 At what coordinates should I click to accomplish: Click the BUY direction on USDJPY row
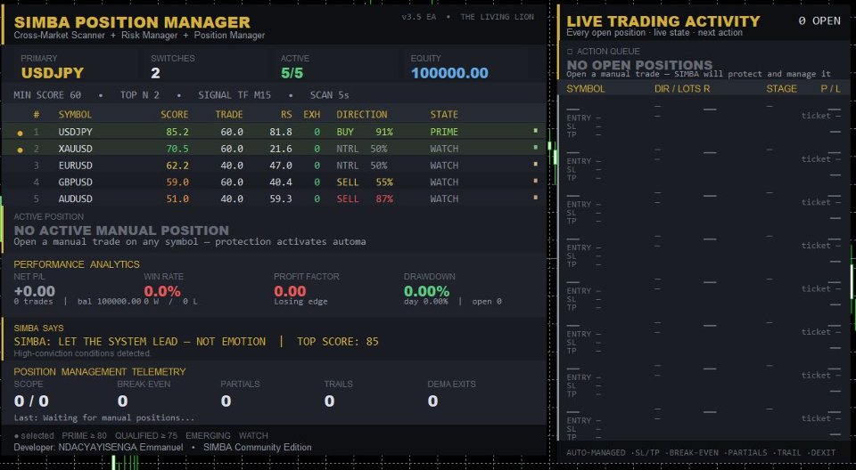click(x=345, y=132)
